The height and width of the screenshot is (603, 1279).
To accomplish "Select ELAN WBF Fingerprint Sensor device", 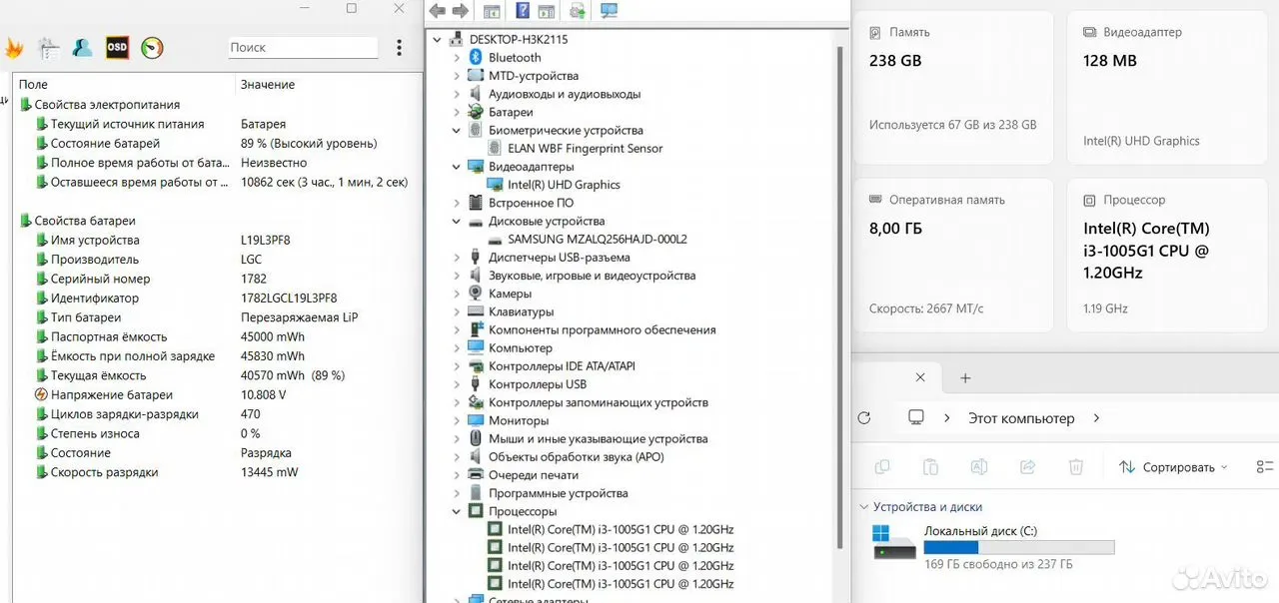I will [585, 149].
